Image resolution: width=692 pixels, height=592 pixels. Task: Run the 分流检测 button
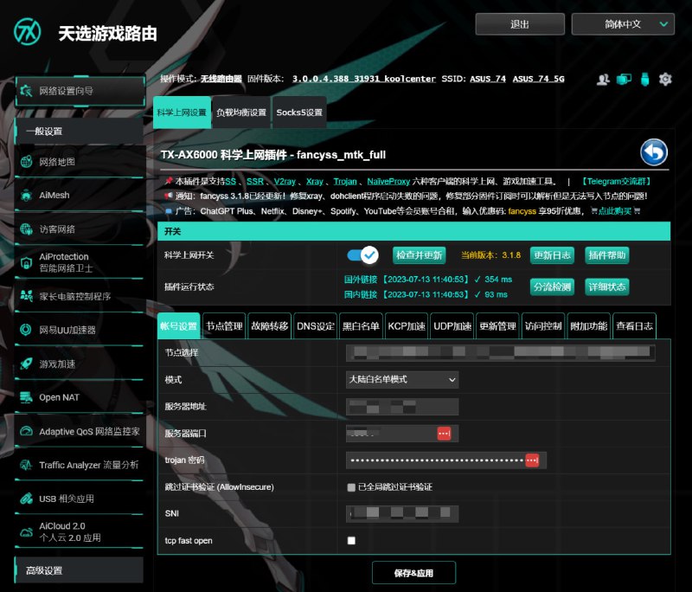click(x=552, y=287)
